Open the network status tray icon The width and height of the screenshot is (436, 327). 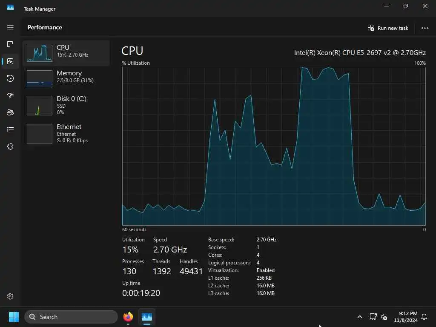click(373, 317)
